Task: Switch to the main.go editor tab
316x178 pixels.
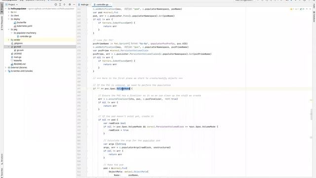Action: 84,4
